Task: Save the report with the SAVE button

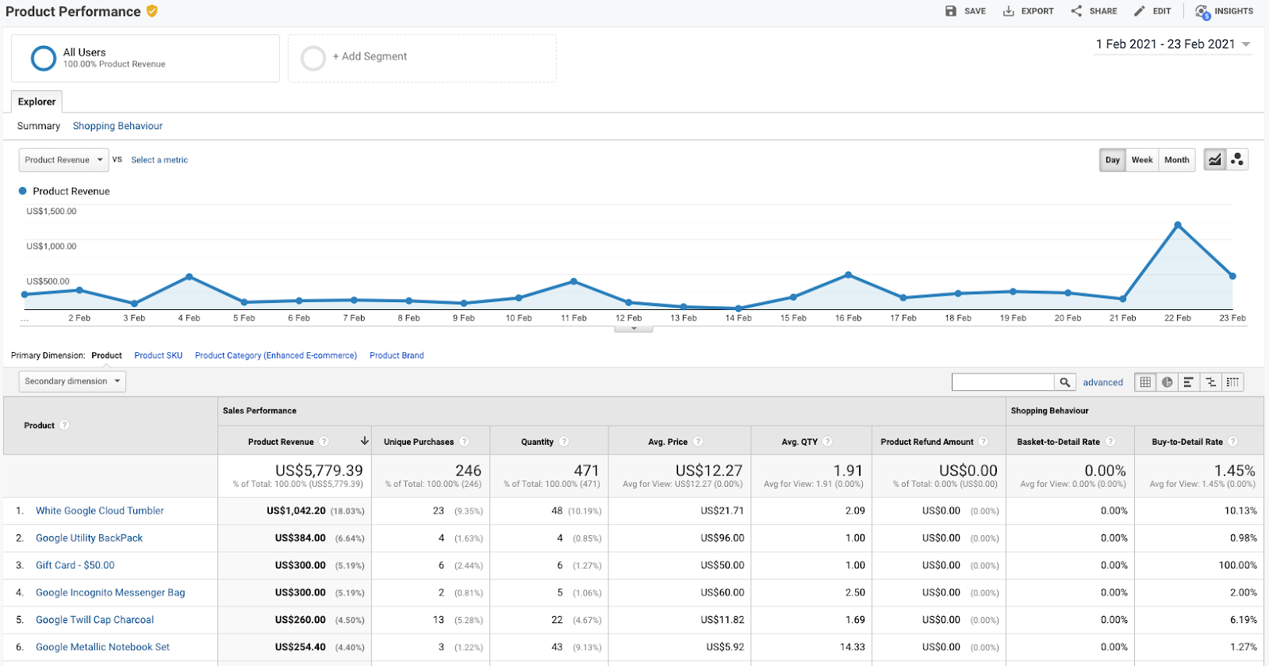Action: point(965,11)
